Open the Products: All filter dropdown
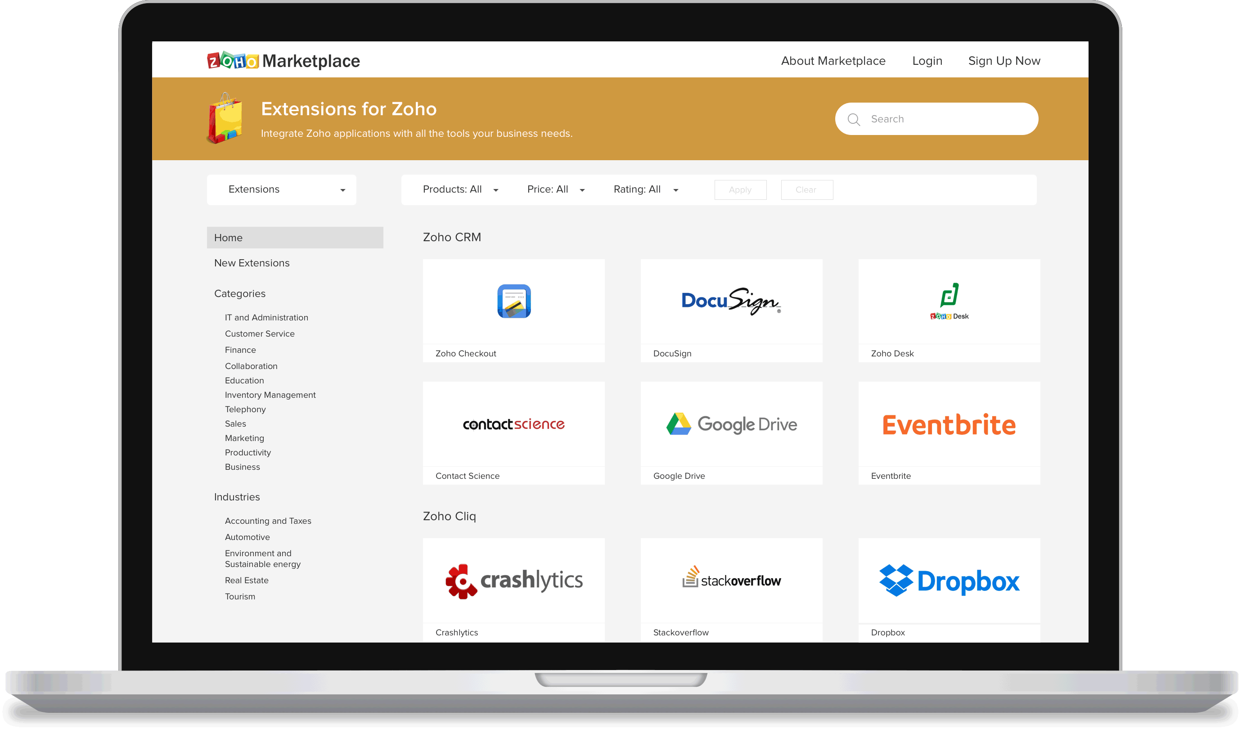 coord(460,189)
